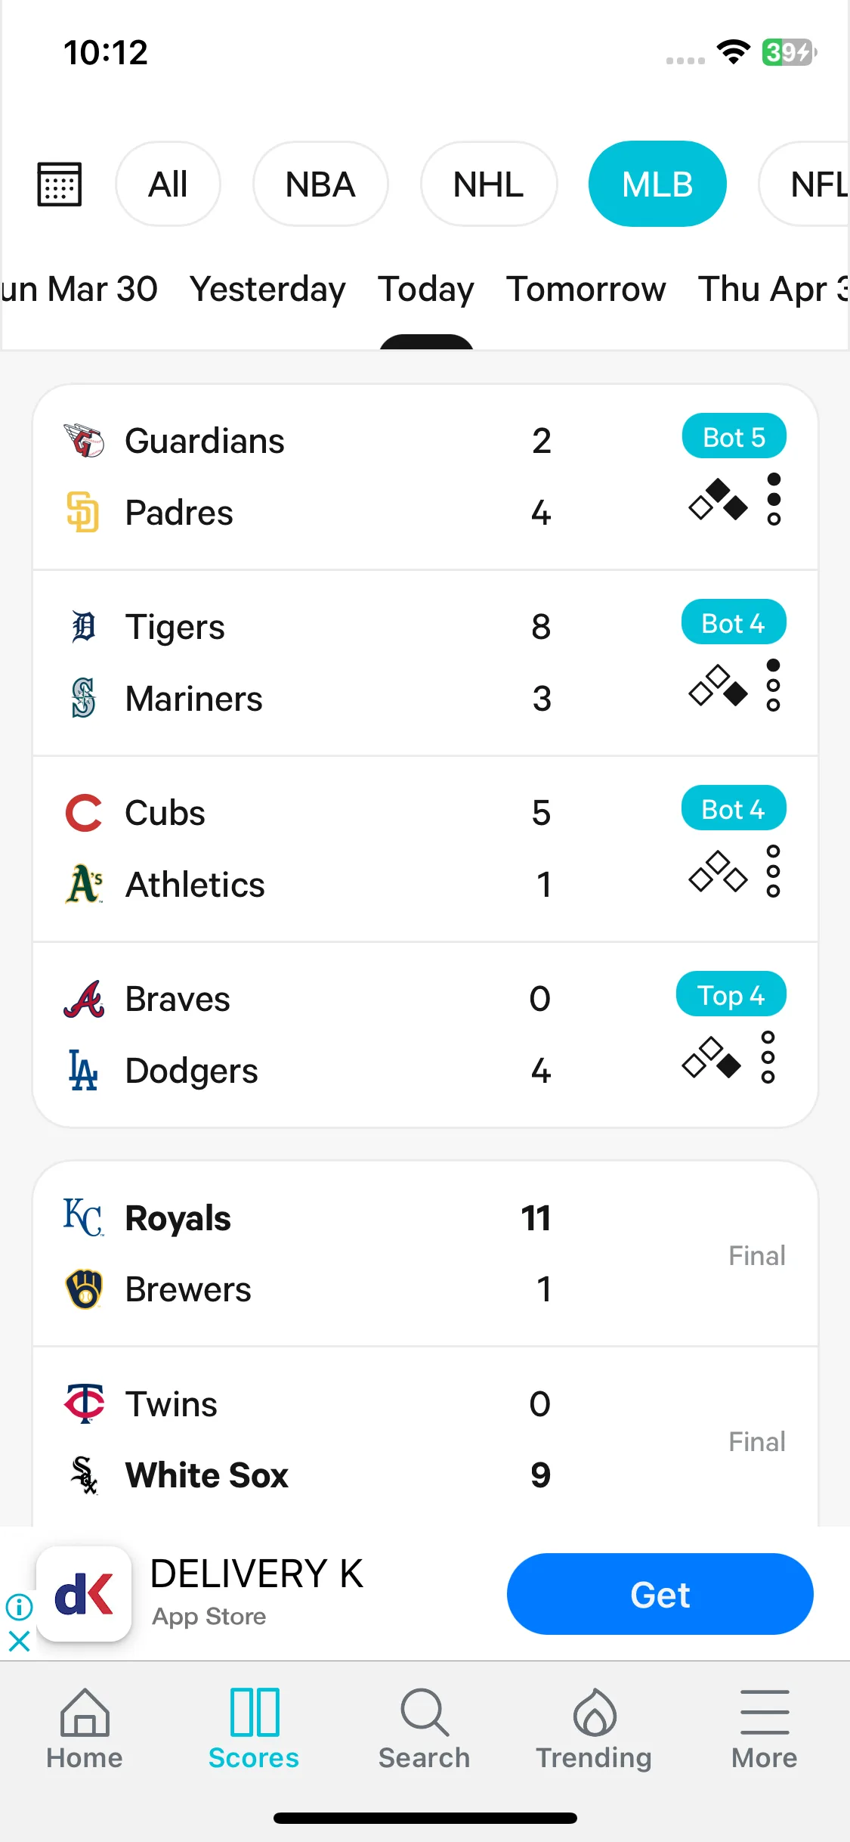Open the Search tab magnifier icon
The height and width of the screenshot is (1842, 850).
tap(425, 1713)
